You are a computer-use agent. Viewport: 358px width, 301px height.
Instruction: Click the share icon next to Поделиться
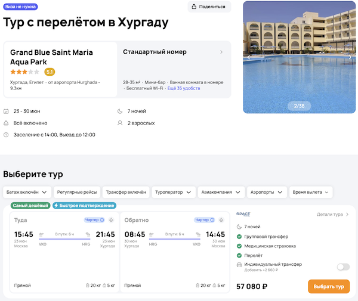[x=195, y=7]
